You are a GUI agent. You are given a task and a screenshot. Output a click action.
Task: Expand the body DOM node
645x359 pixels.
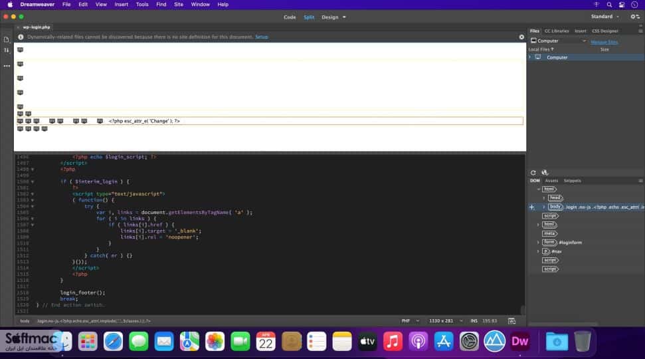(544, 207)
